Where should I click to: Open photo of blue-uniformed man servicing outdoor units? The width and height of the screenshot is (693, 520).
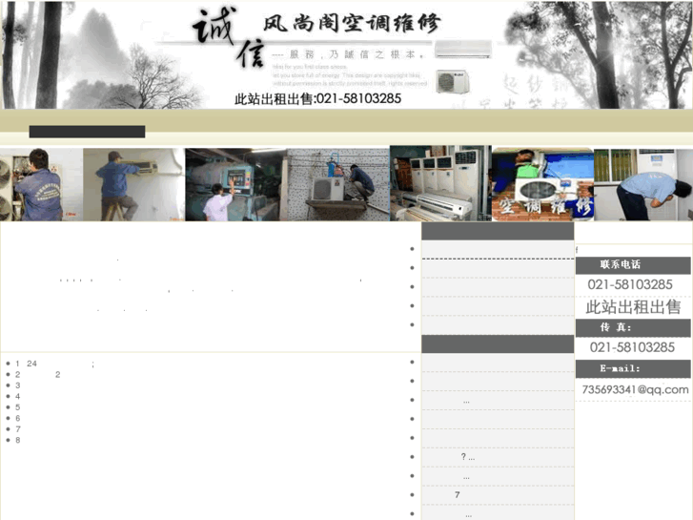click(x=41, y=184)
